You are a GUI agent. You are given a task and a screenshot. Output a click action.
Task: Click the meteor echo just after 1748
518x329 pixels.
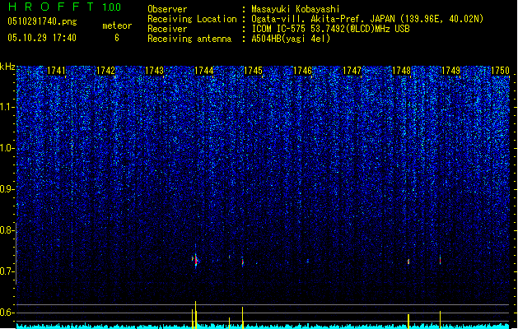408,262
